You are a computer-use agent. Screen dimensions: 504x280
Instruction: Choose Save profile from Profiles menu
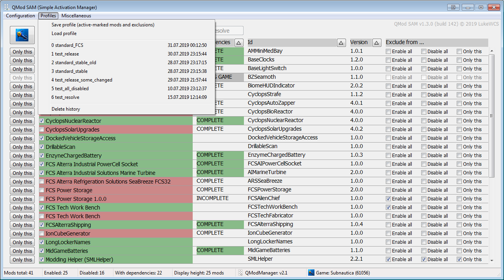pyautogui.click(x=103, y=25)
